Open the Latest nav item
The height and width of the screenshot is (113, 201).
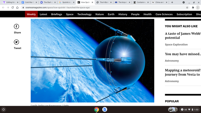(x=43, y=14)
